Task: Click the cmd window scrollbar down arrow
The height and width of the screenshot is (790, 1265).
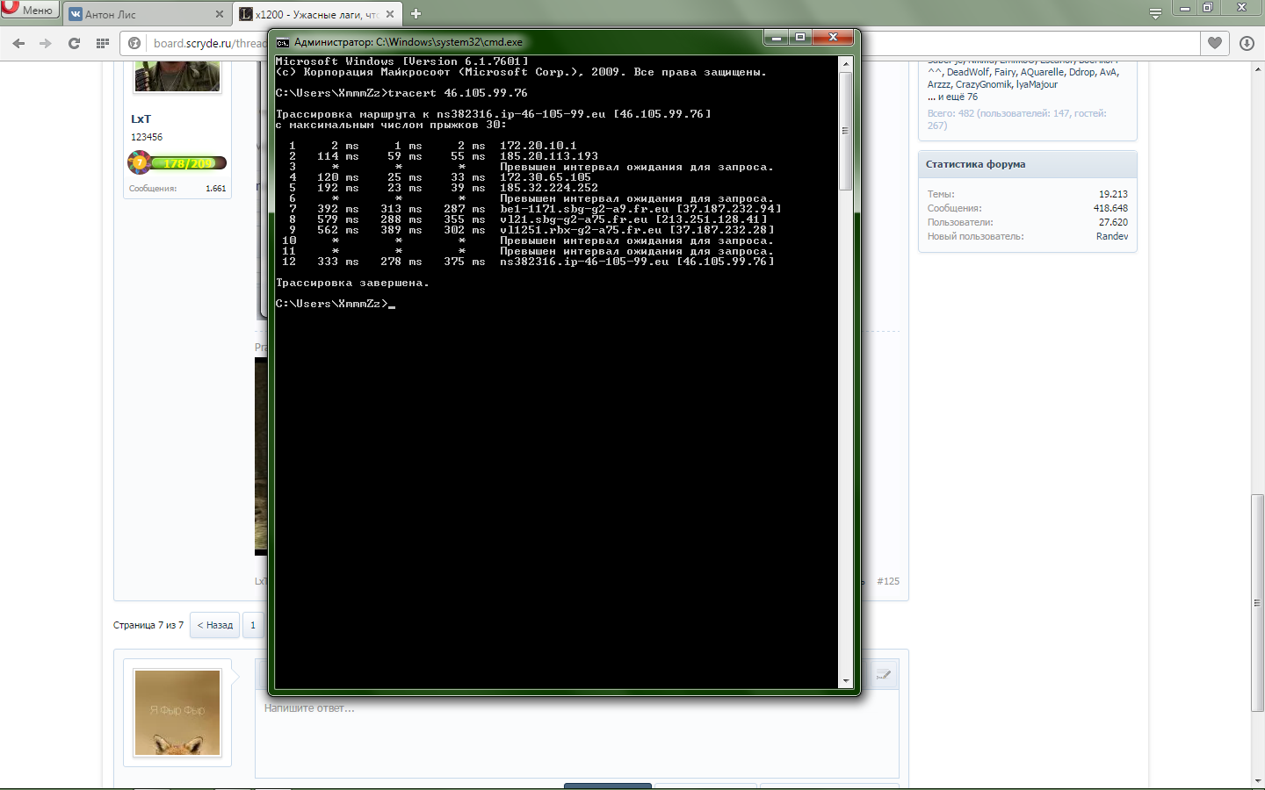Action: (x=846, y=680)
